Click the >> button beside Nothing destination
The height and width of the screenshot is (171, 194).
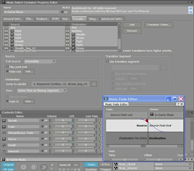pyautogui.click(x=67, y=31)
